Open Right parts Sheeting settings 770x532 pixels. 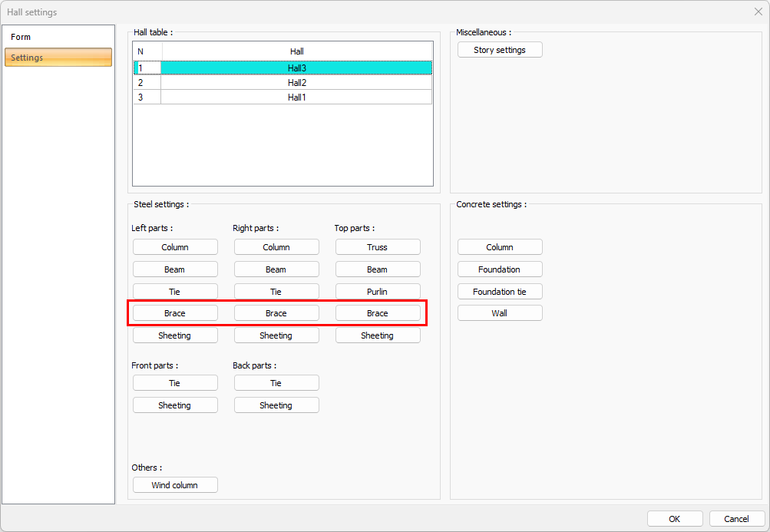pos(276,335)
